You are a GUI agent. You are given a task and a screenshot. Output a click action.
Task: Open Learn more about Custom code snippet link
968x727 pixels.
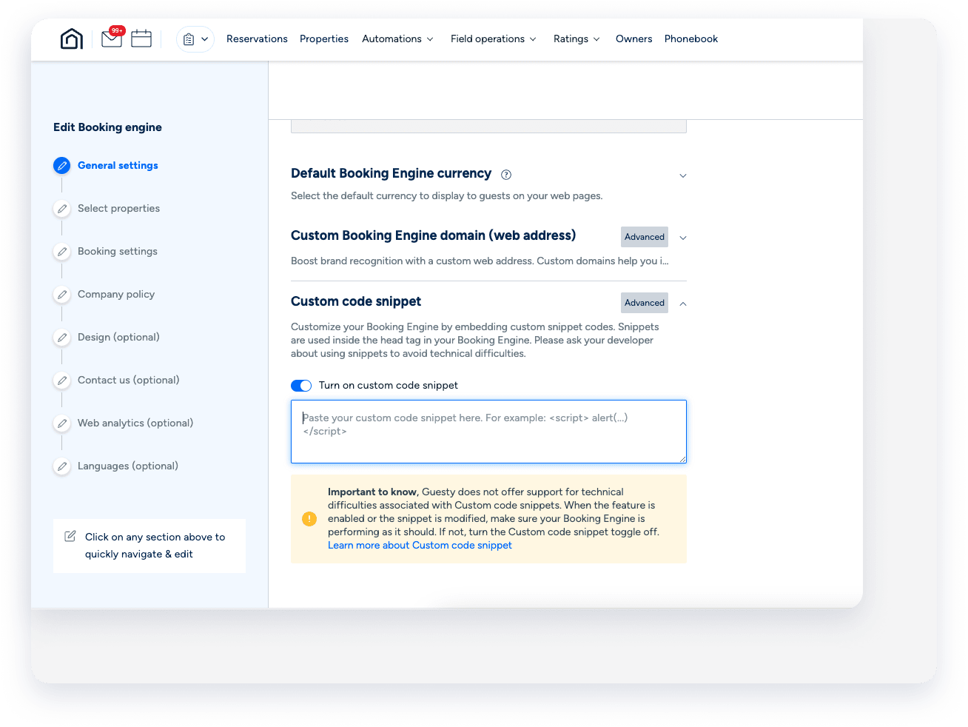420,545
